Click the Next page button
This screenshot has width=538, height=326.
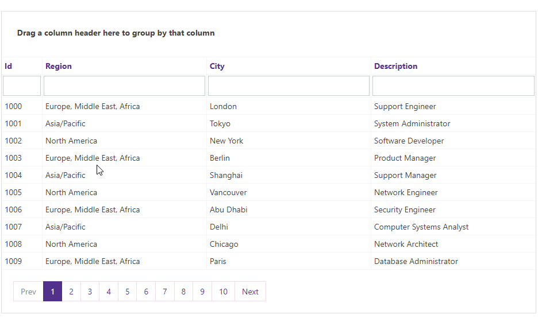(x=250, y=292)
